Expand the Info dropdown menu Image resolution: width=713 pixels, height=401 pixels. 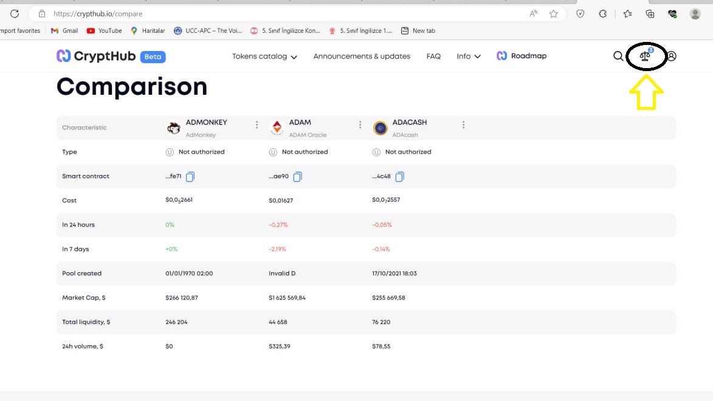tap(469, 57)
